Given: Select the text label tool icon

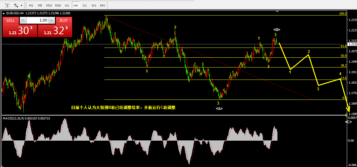Looking at the screenshot, I should (7, 5).
